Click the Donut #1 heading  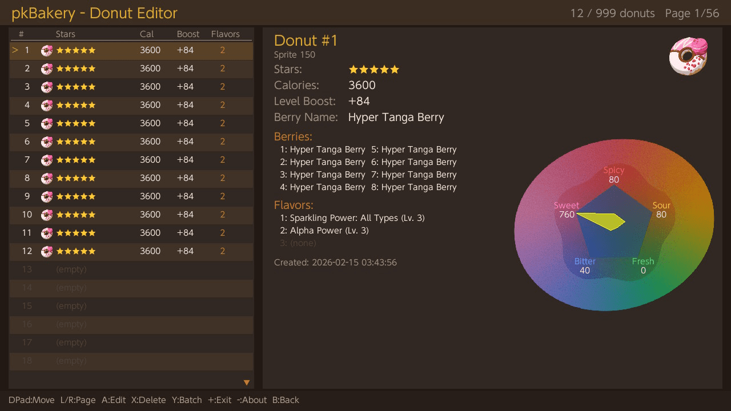point(306,41)
